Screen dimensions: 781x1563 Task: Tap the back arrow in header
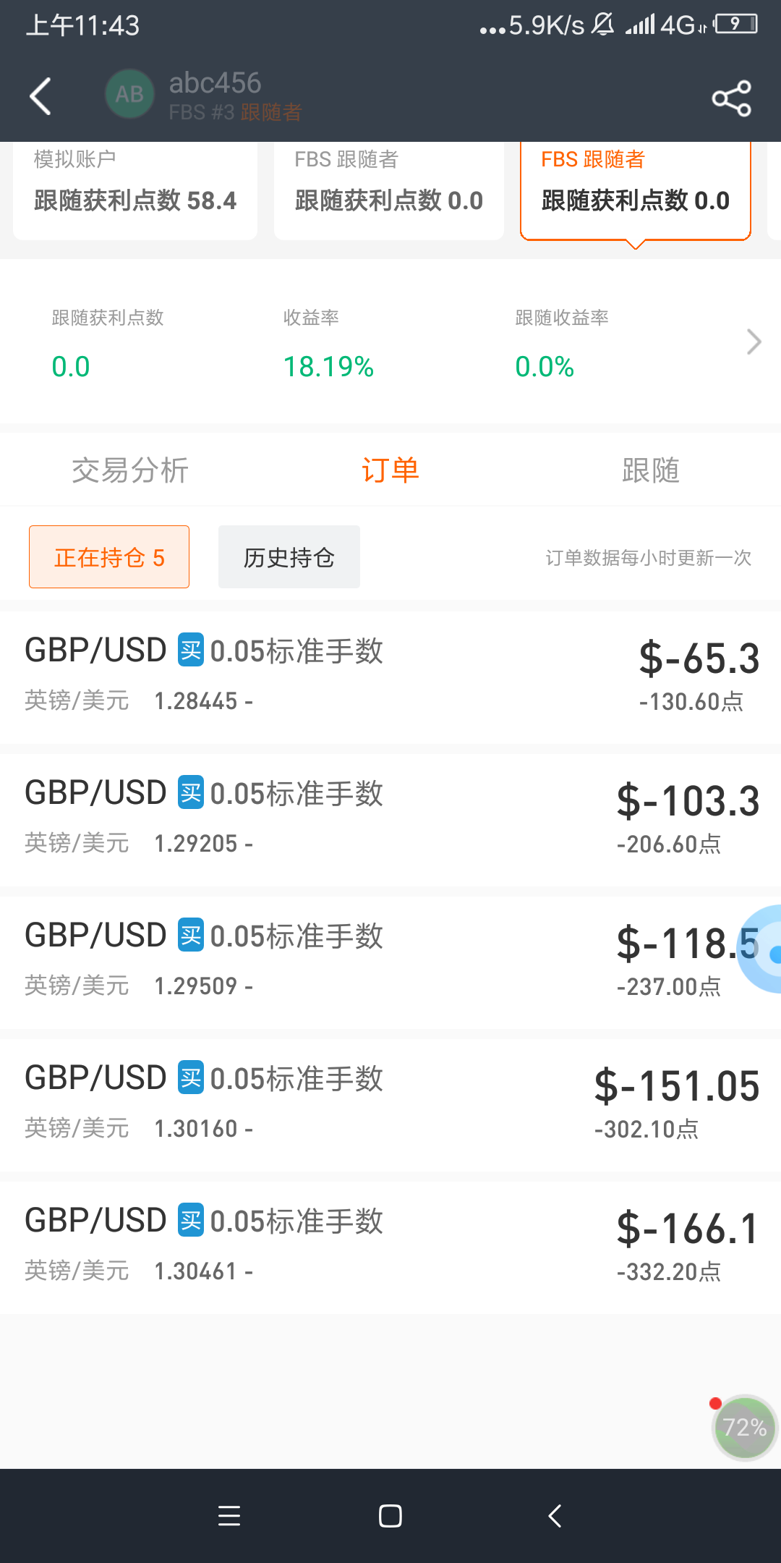pos(40,96)
